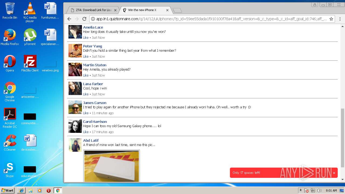This screenshot has width=345, height=194.
Task: Open a new Chrome tab
Action: (177, 11)
